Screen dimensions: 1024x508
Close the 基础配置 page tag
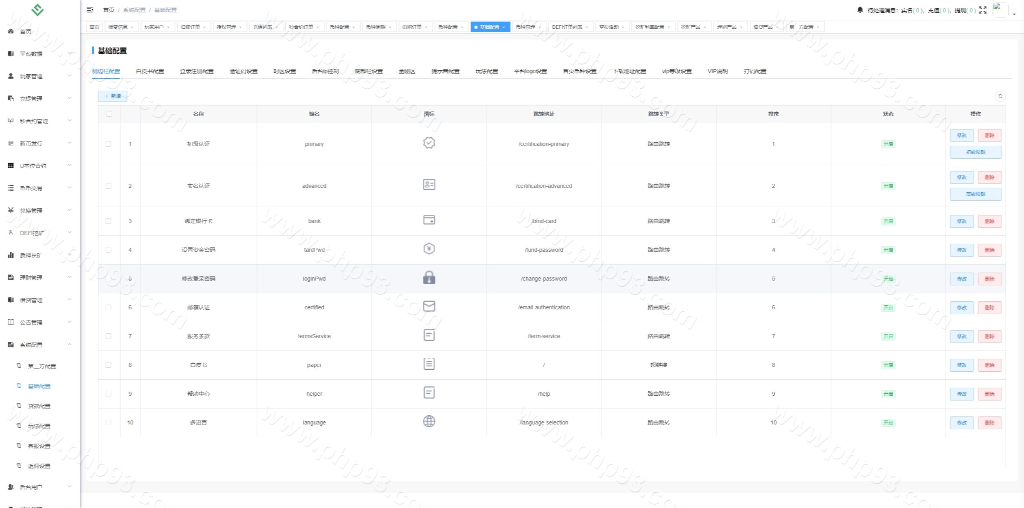click(x=504, y=27)
